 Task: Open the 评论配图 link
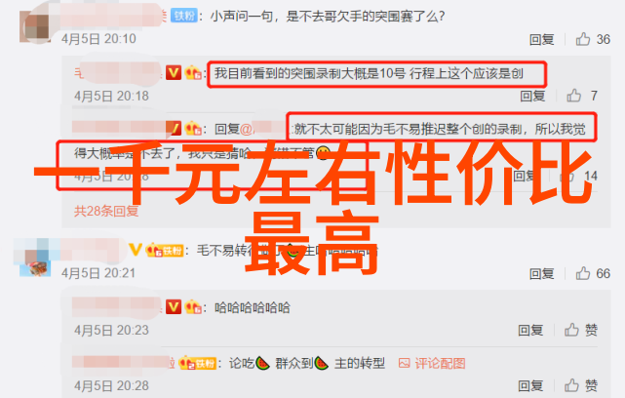440,363
